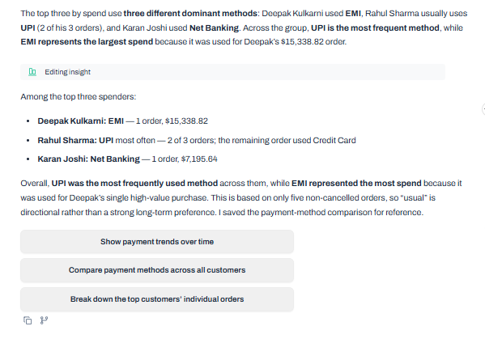
Task: Click bold phrase EMI represents the largest spend
Action: tap(87, 42)
